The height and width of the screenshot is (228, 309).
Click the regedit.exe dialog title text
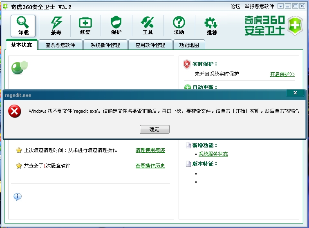[x=18, y=95]
